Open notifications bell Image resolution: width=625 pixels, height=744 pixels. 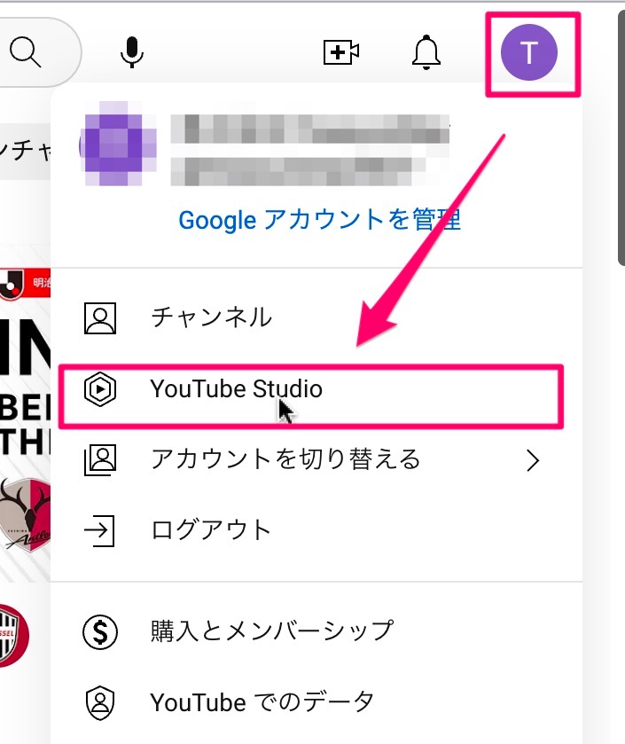[426, 52]
